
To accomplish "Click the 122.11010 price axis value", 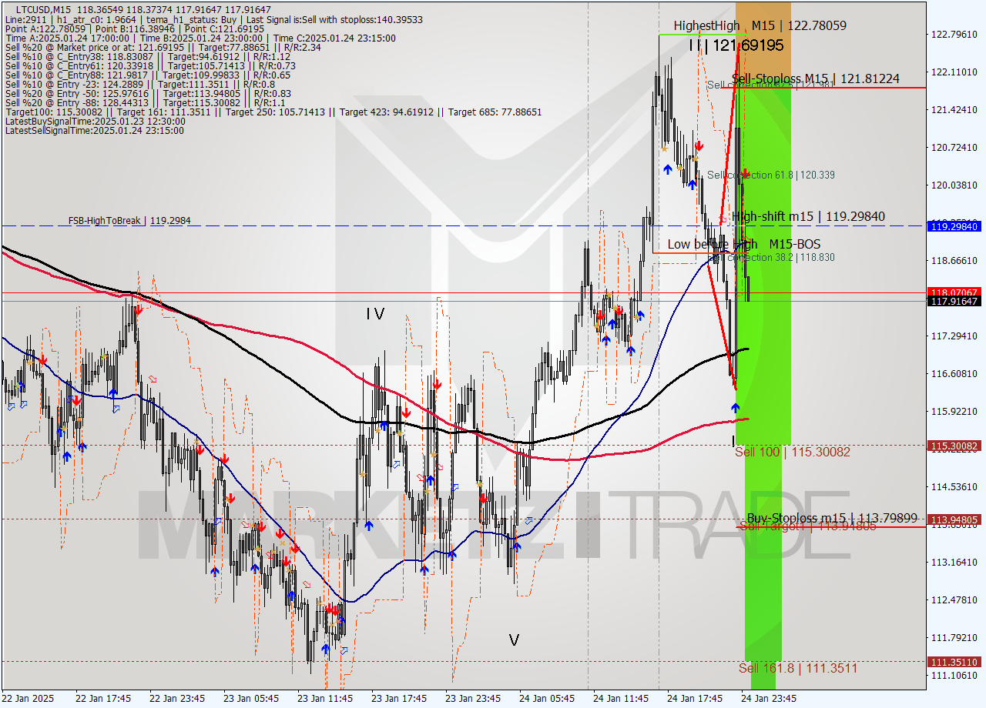I will coord(954,72).
